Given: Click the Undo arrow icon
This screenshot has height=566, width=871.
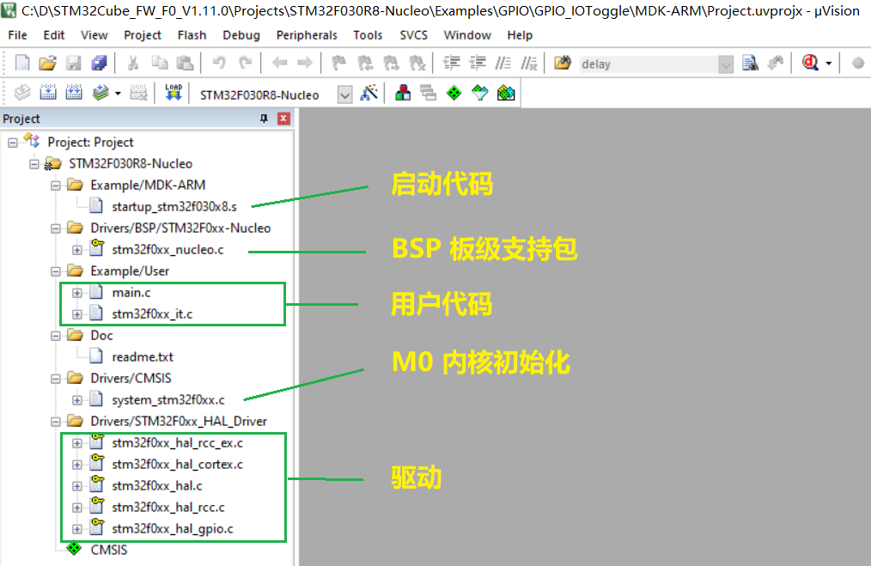Looking at the screenshot, I should pos(219,64).
